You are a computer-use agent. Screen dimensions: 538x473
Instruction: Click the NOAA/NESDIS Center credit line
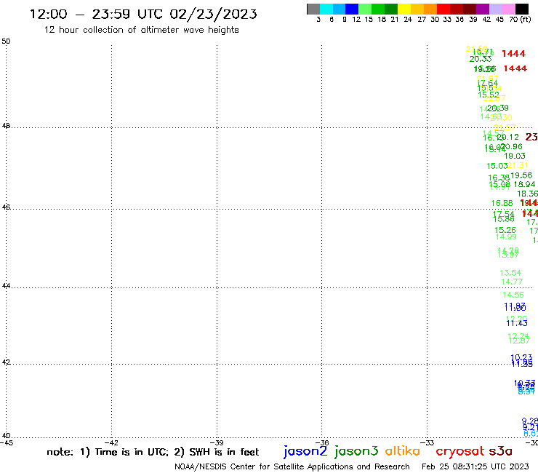(x=292, y=466)
